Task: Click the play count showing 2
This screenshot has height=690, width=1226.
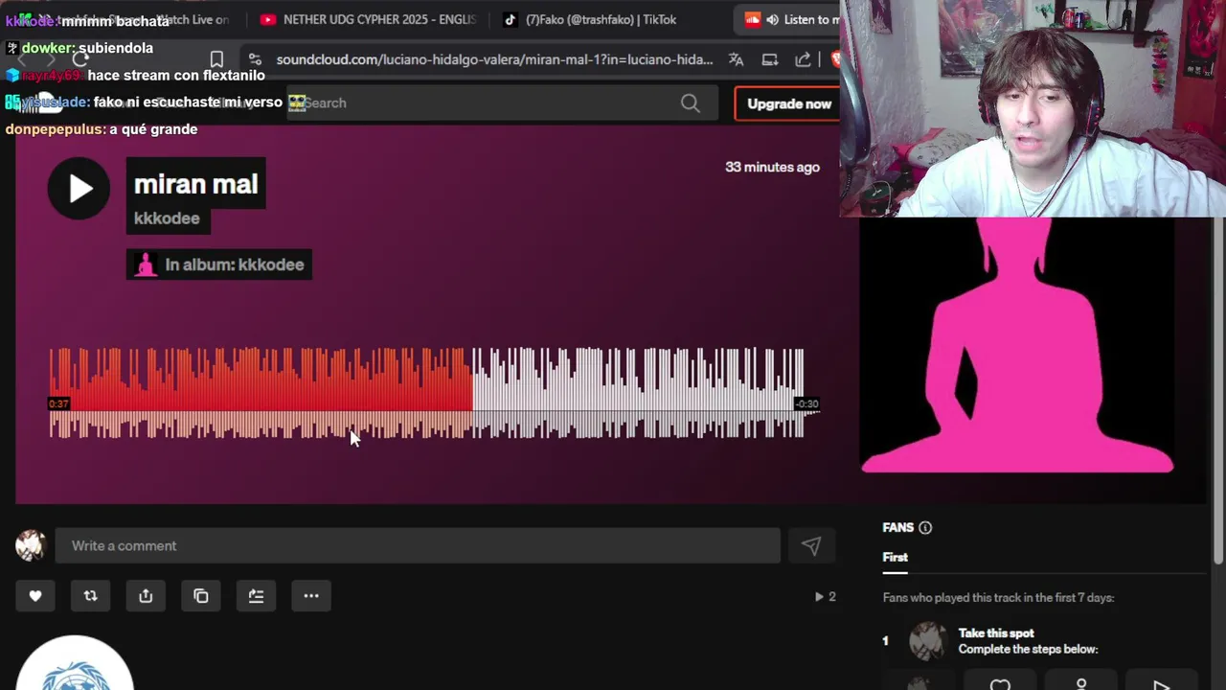Action: (x=826, y=596)
